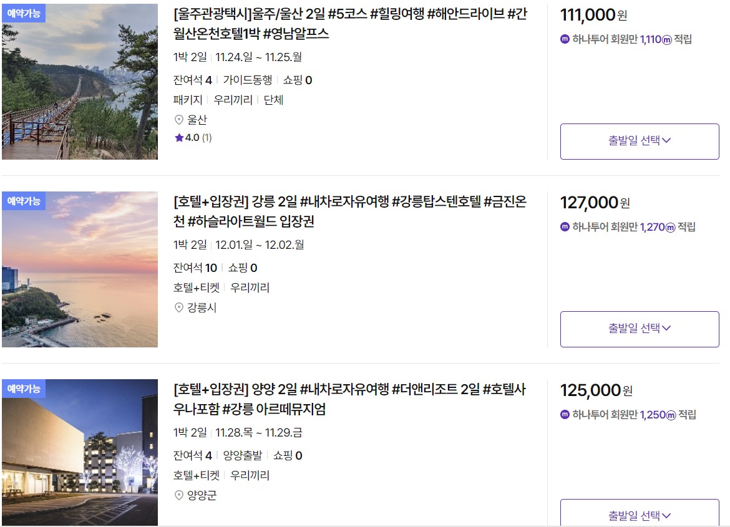The image size is (730, 527).
Task: Click the location pin icon next to 울산
Action: click(180, 120)
